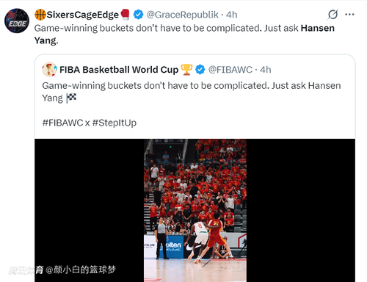Click the 4h timestamp of quoted FIBA post
The height and width of the screenshot is (282, 367).
coord(266,70)
